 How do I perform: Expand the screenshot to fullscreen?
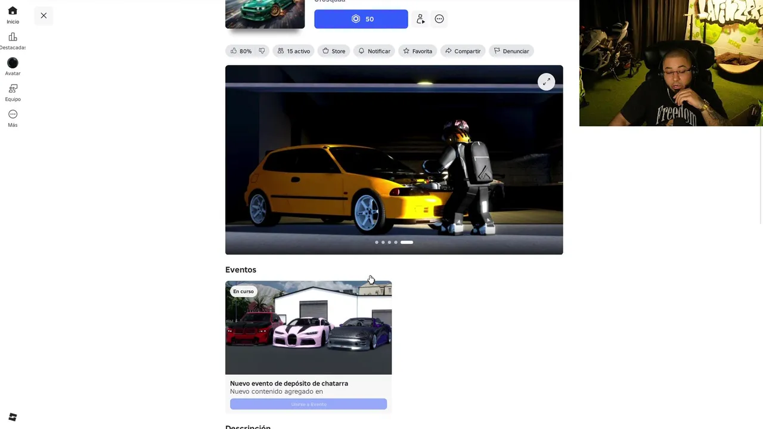(546, 82)
